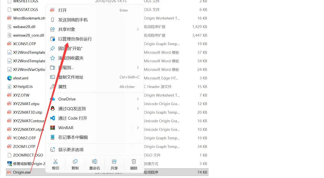Expand the 通过QQ发送到 submenu arrow
The height and width of the screenshot is (178, 324).
point(138,109)
